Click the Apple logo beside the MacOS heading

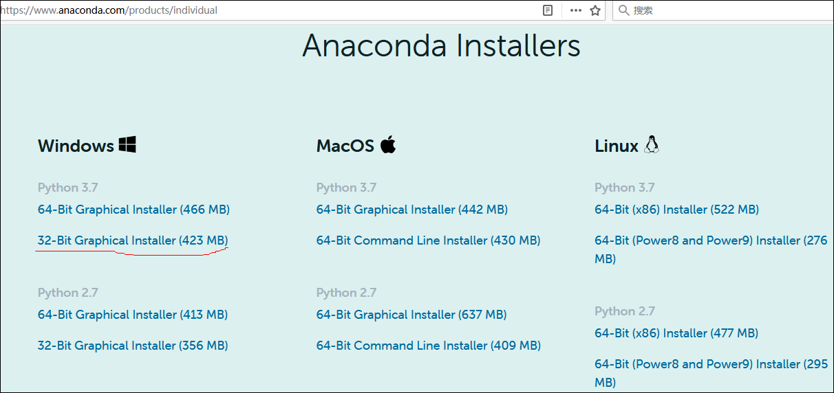click(388, 144)
